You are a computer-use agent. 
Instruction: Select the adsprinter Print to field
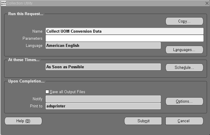[x=103, y=106]
